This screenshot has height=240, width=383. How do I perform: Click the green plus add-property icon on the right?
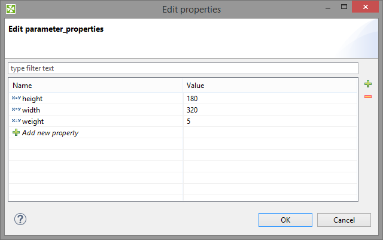coord(368,84)
